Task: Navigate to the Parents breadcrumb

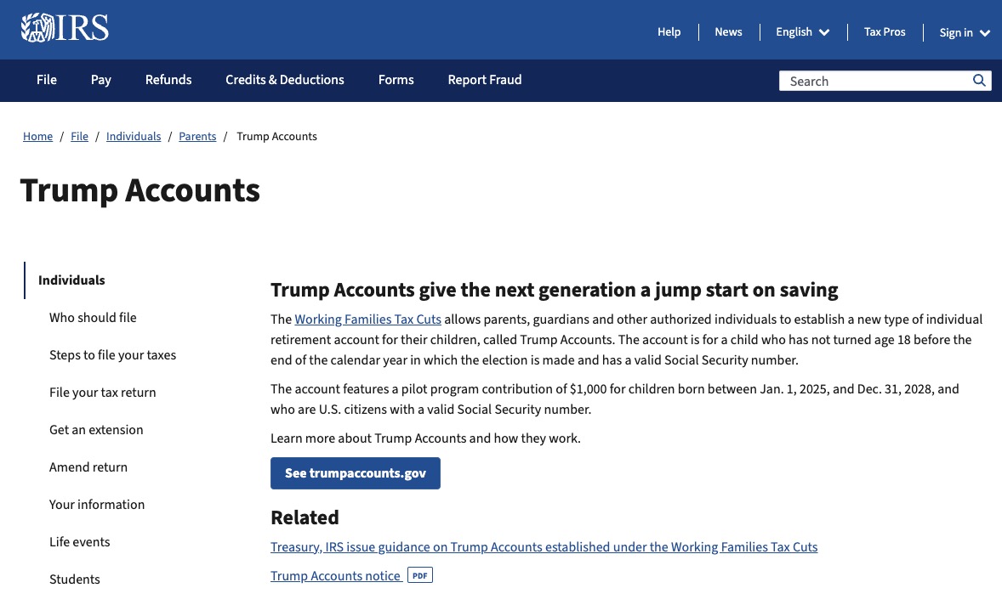Action: tap(197, 137)
